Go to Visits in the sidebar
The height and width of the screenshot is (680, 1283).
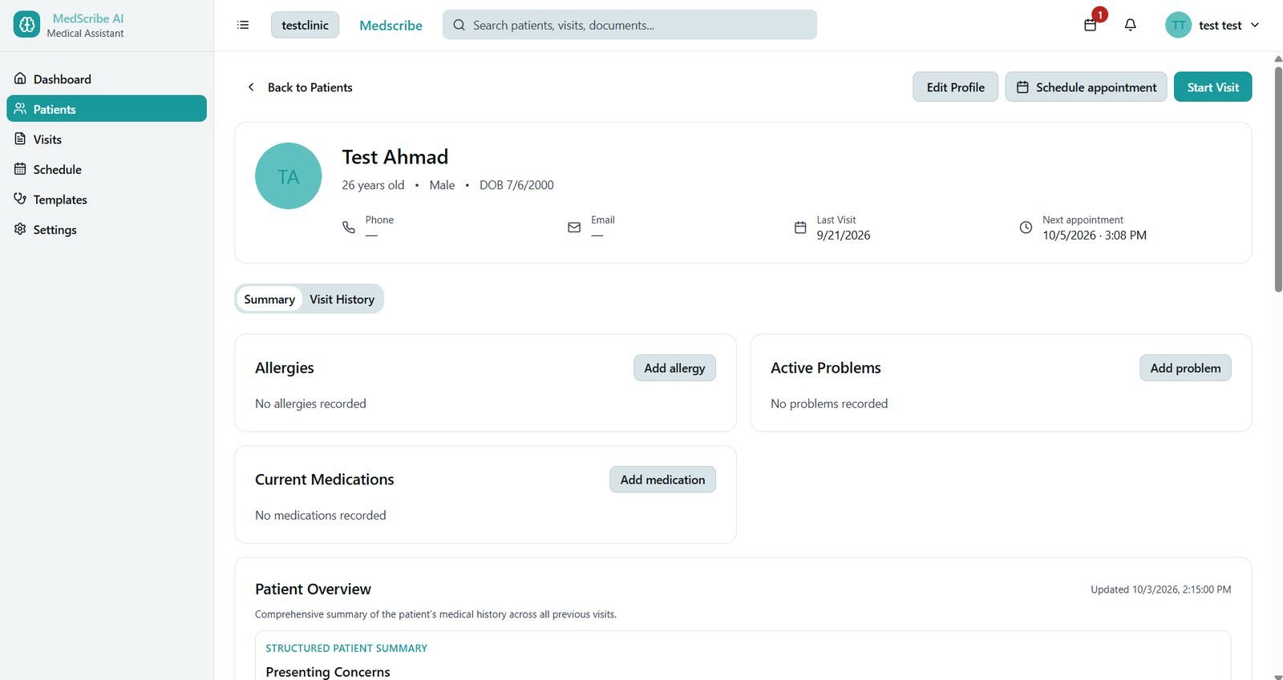pos(107,139)
